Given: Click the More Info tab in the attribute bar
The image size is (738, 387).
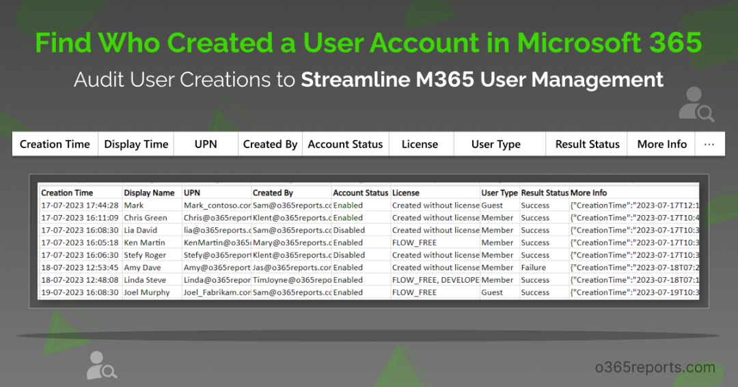Looking at the screenshot, I should (x=661, y=144).
